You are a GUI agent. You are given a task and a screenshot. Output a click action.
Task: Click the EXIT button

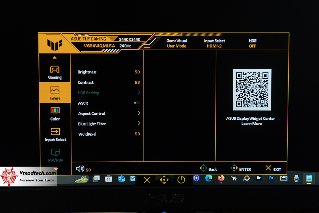[274, 169]
